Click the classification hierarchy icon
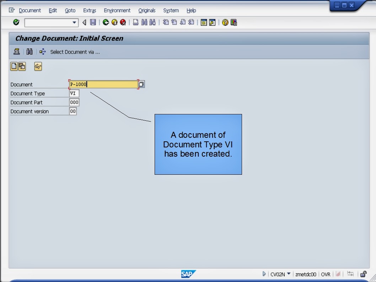376x282 pixels. (x=16, y=51)
